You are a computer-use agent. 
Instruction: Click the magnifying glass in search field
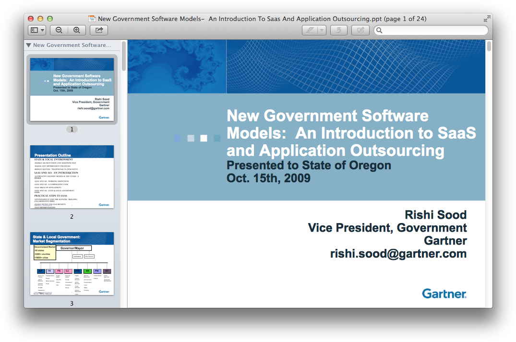[x=380, y=30]
